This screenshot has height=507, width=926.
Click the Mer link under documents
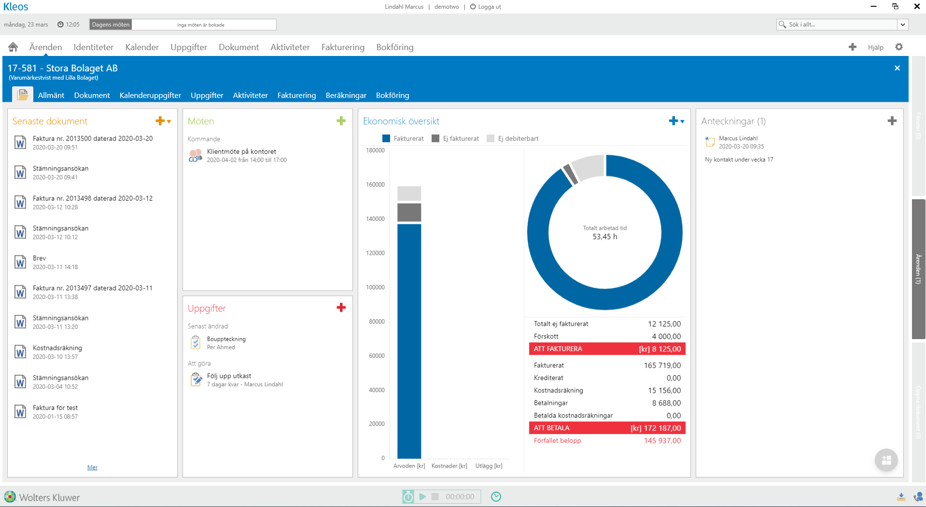(x=92, y=467)
